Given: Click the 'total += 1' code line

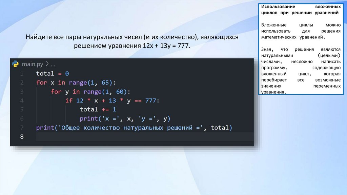Looking at the screenshot, I should tap(98, 109).
